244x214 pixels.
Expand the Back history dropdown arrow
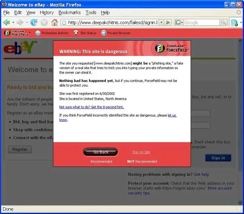pos(13,23)
